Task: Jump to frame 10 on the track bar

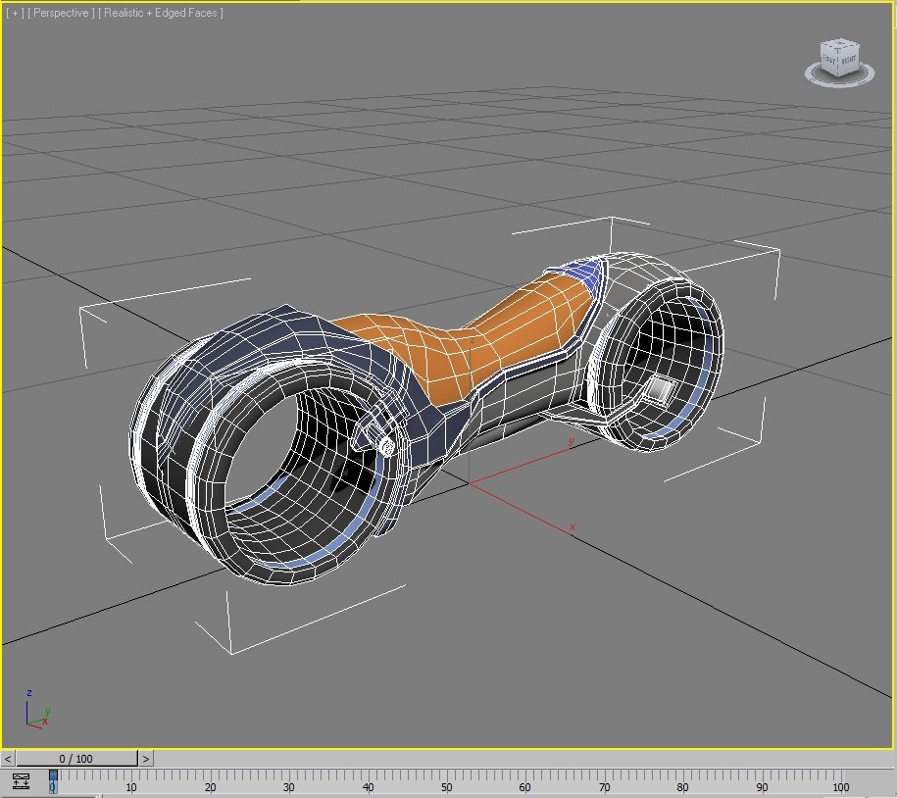Action: pos(131,787)
